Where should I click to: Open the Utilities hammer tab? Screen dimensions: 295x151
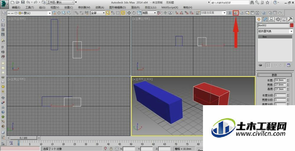point(290,19)
